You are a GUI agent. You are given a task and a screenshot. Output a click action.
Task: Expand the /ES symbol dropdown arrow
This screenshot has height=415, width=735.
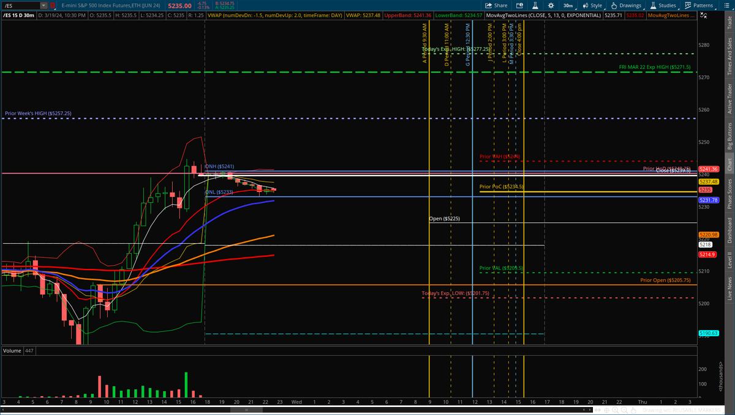coord(42,6)
